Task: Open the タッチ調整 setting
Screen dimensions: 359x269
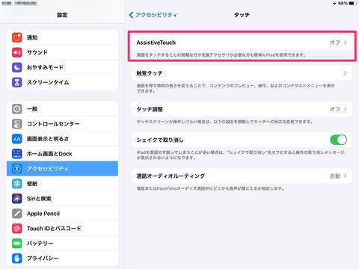Action: 242,109
